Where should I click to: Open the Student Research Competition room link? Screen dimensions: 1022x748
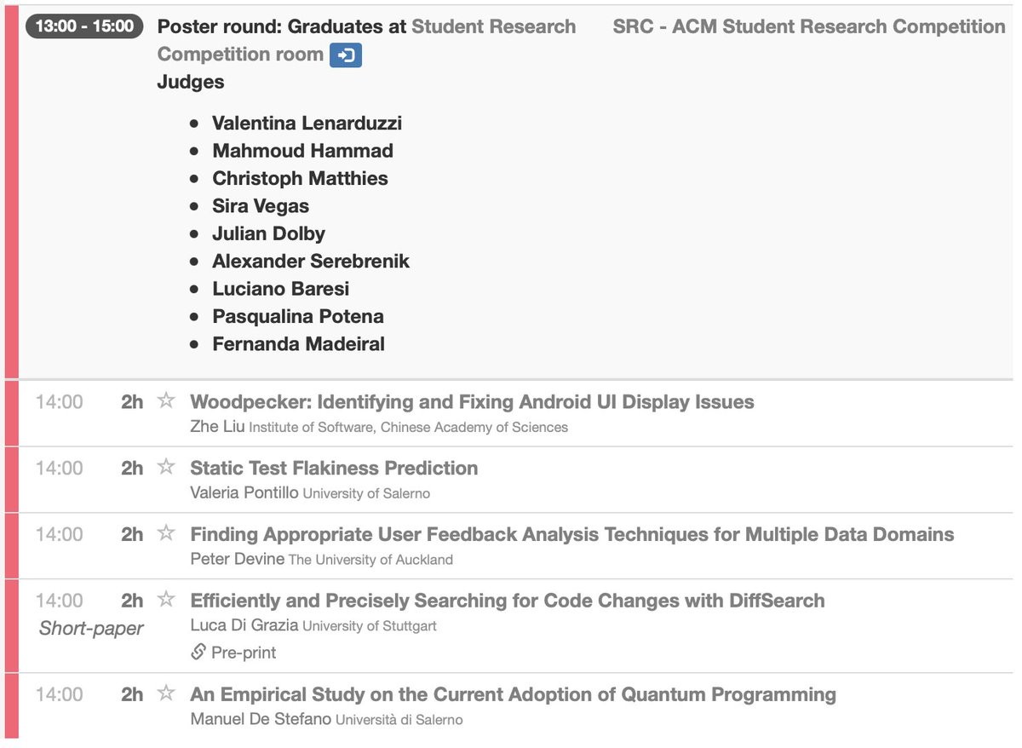coord(493,27)
